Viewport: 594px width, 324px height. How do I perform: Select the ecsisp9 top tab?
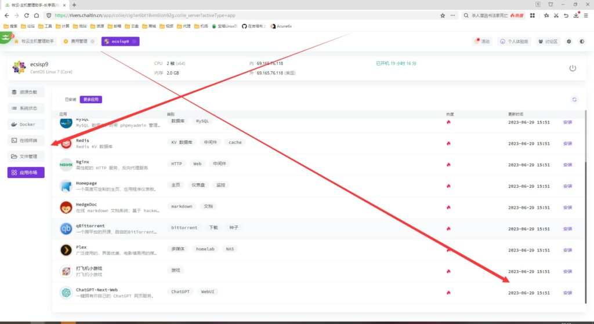point(120,41)
